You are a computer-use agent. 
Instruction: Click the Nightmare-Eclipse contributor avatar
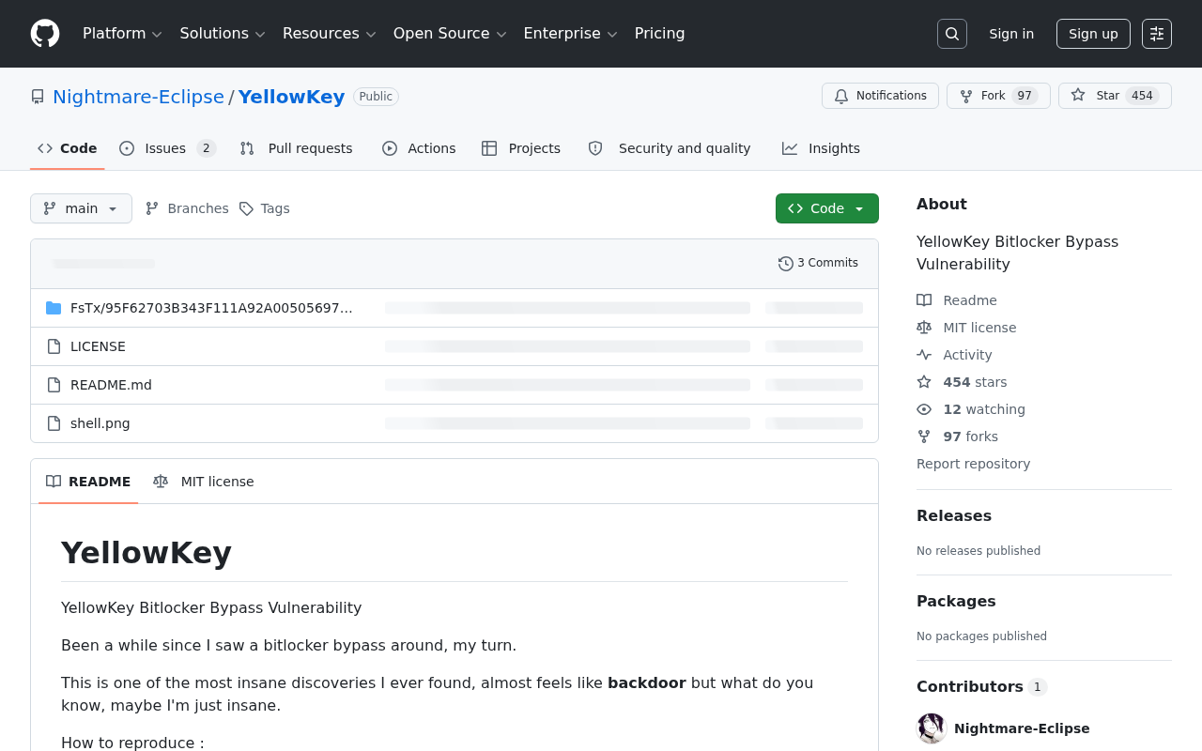932,728
